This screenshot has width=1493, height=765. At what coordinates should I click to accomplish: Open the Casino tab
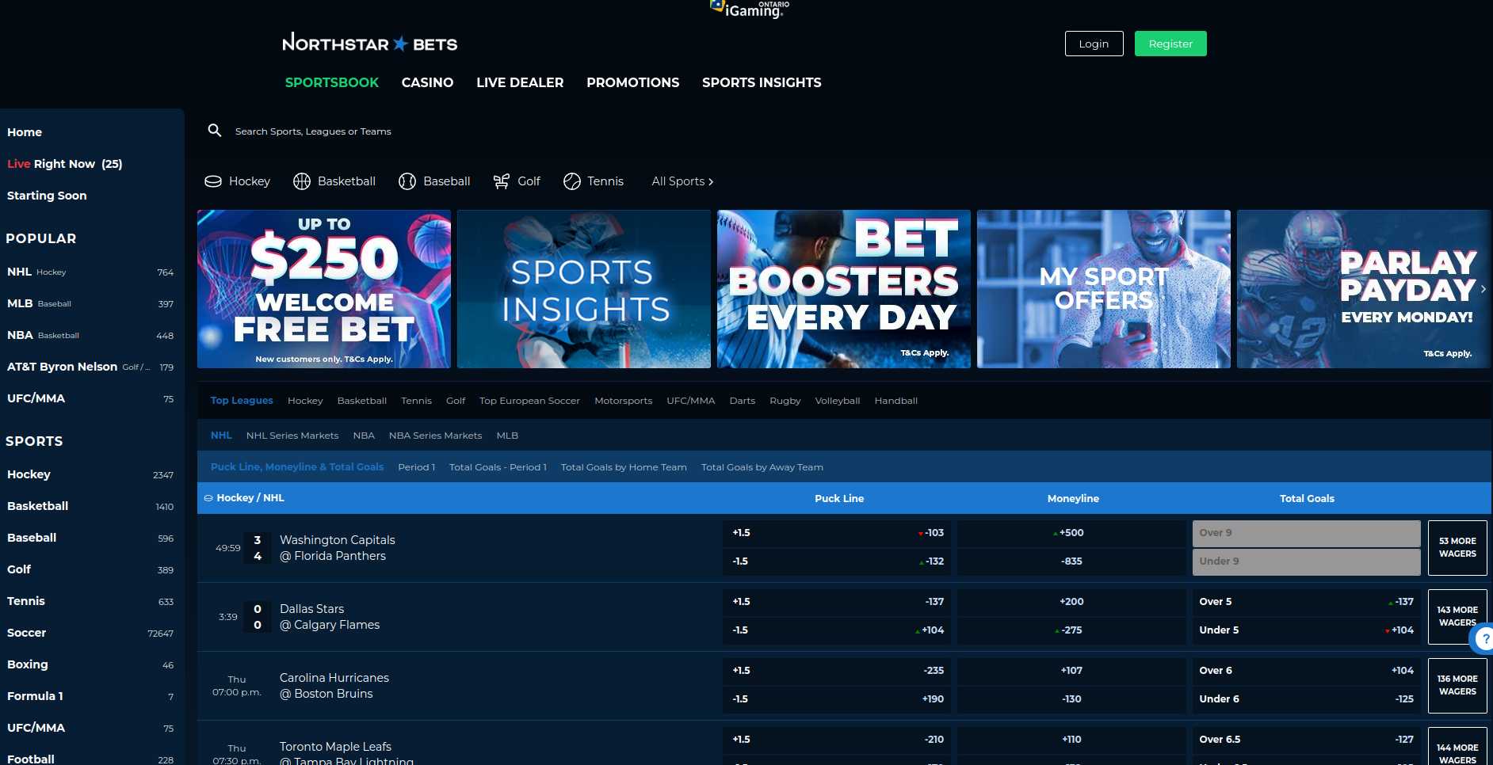pos(427,82)
